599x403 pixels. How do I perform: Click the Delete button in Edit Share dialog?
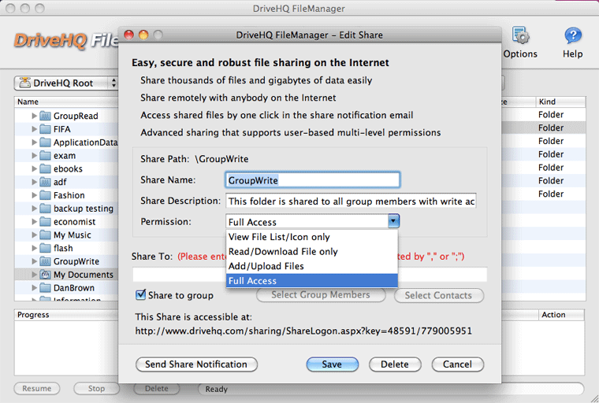click(395, 364)
